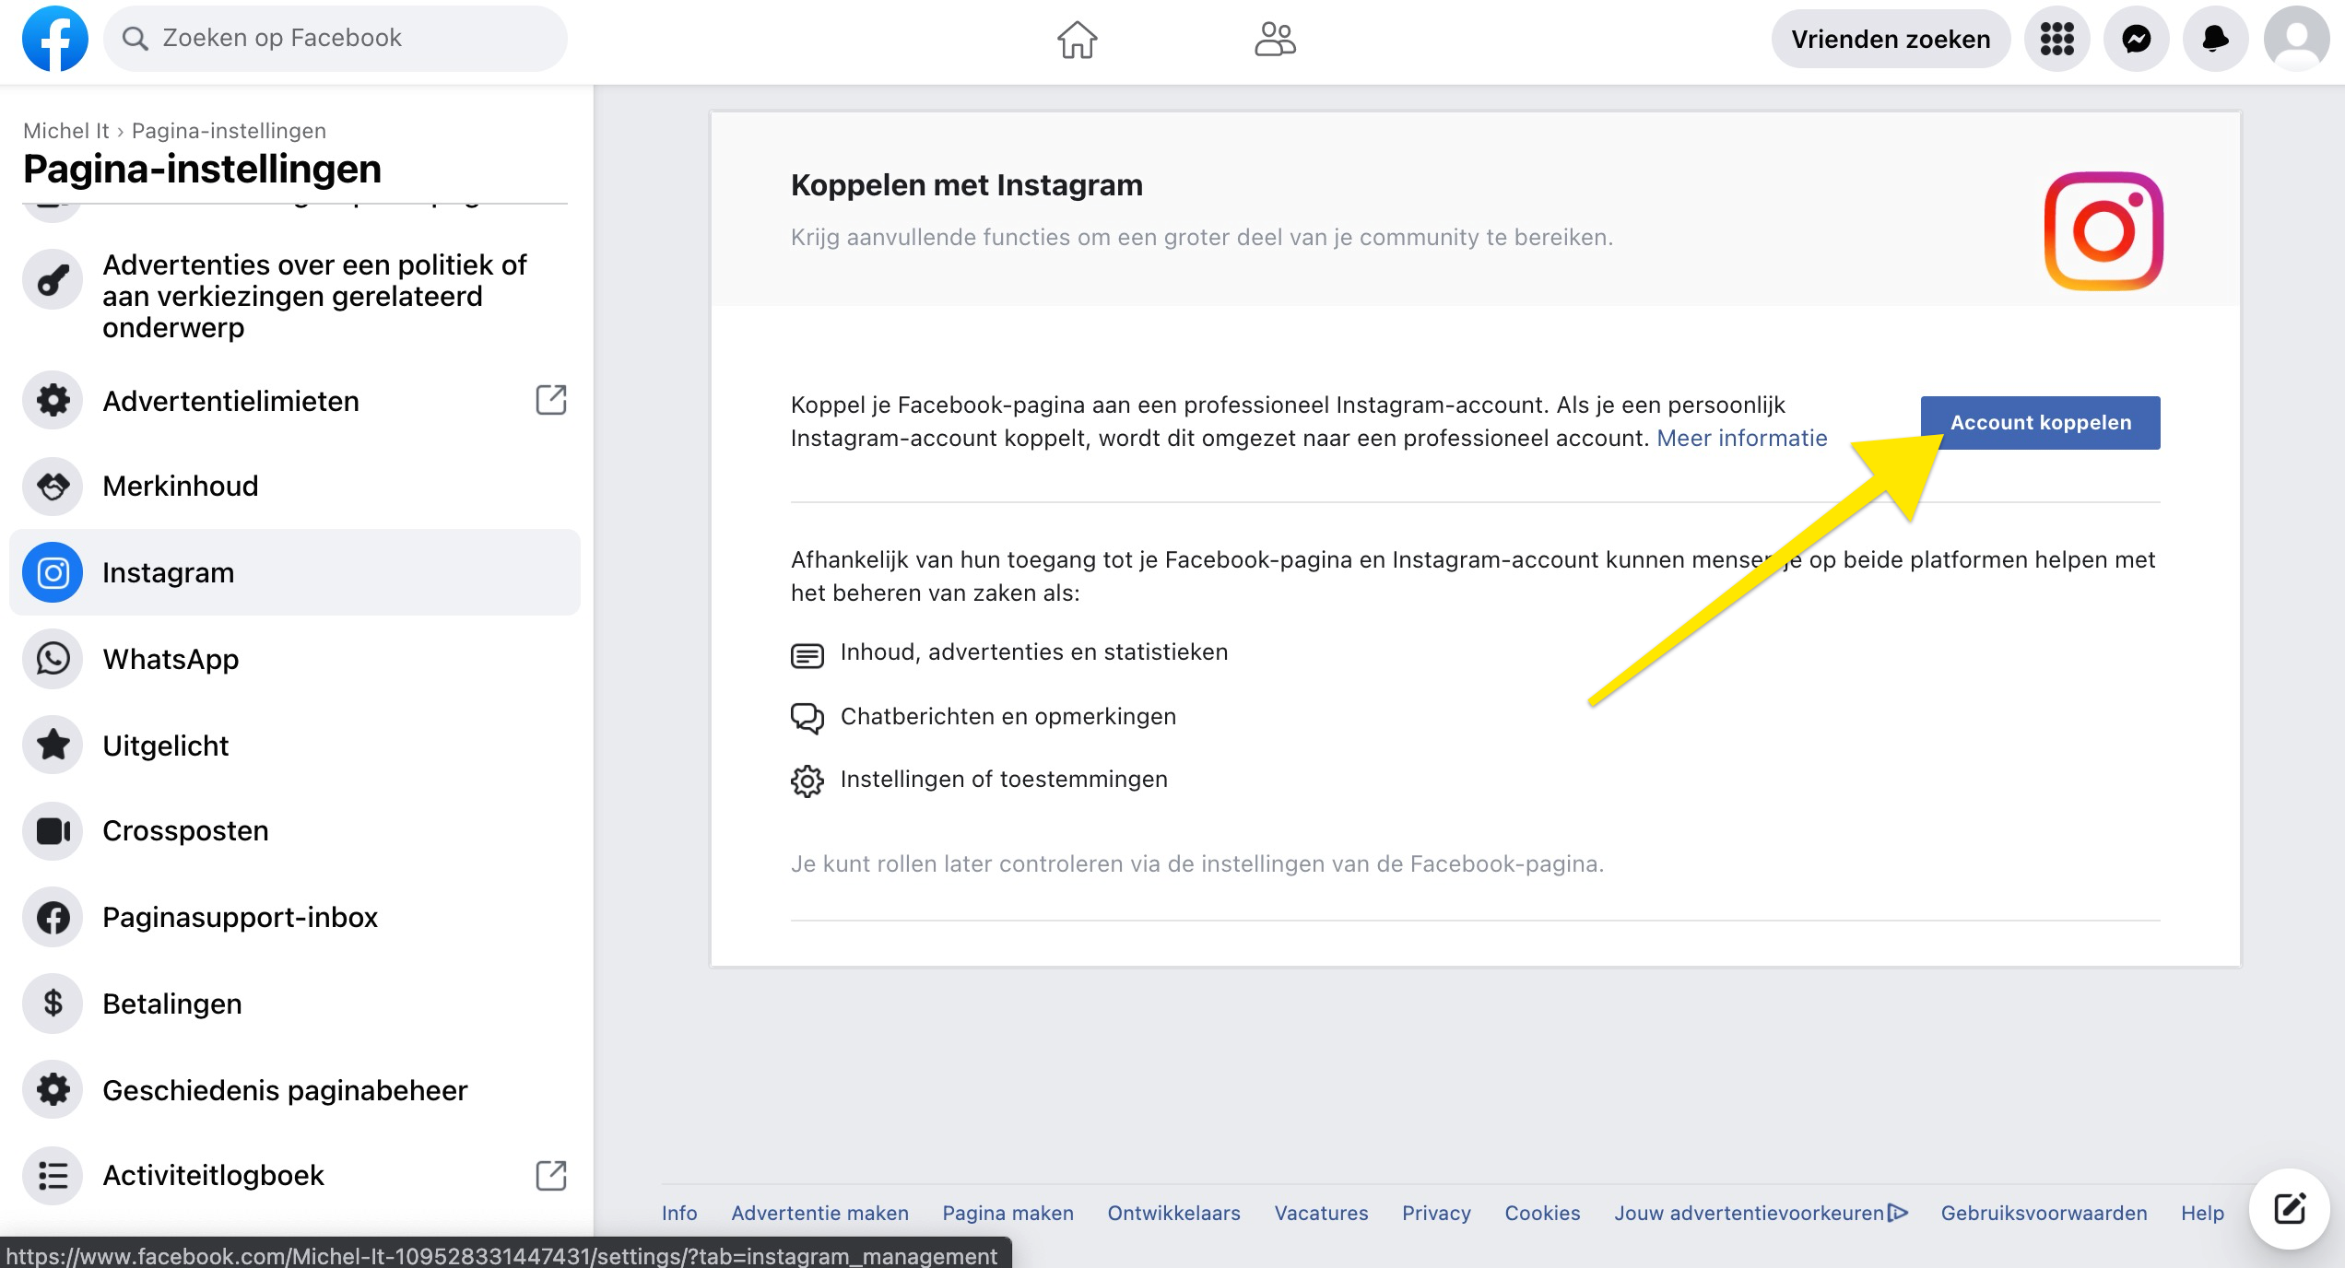Open Advertenties over een politiek onderwerp
2345x1268 pixels.
(295, 296)
